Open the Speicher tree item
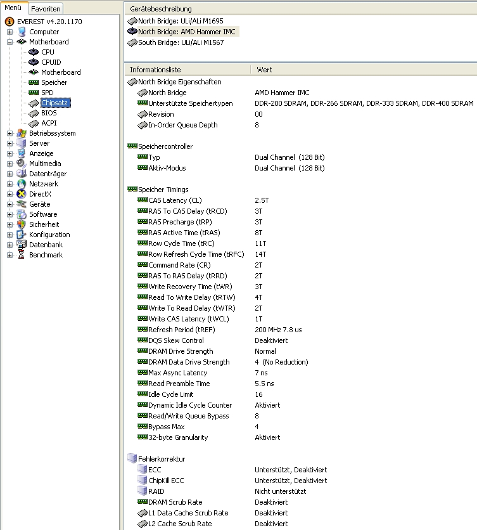The image size is (477, 530). coord(54,82)
